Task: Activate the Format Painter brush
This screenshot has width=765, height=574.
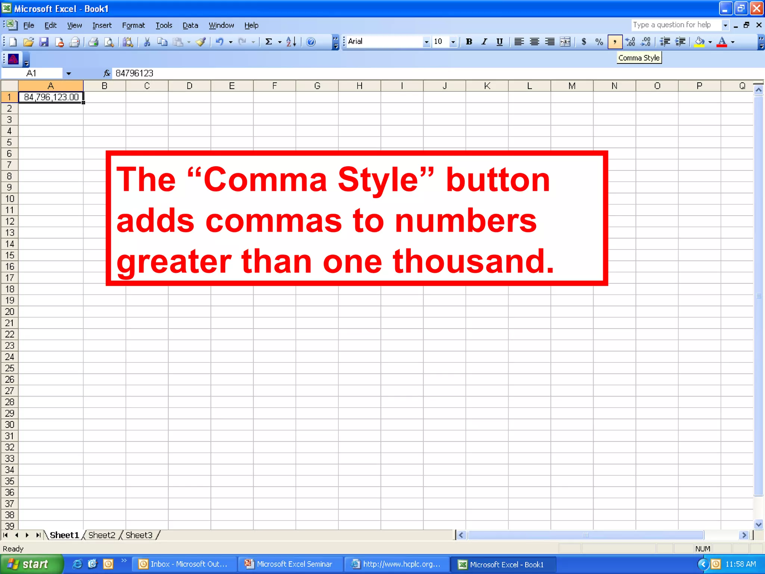Action: tap(201, 42)
